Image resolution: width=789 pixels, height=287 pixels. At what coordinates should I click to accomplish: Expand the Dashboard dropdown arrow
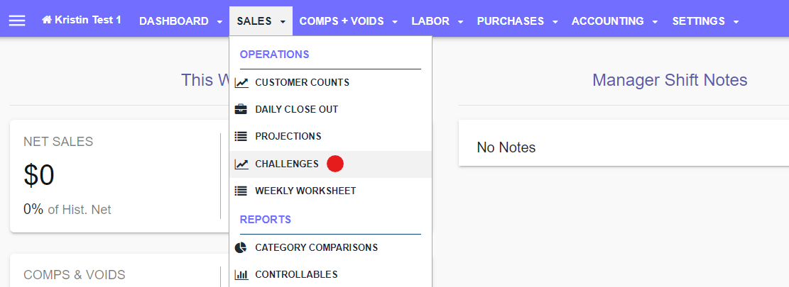click(x=219, y=21)
